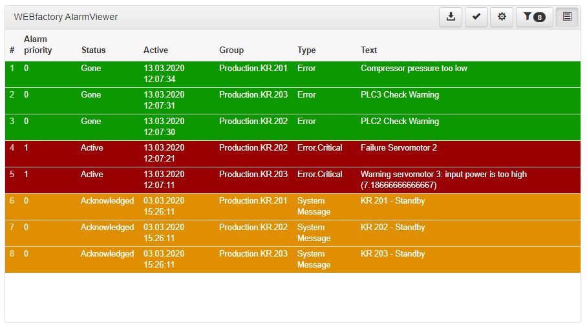Sort by the Alarm priority column header
Viewport: 587px width, 329px height.
pos(37,45)
